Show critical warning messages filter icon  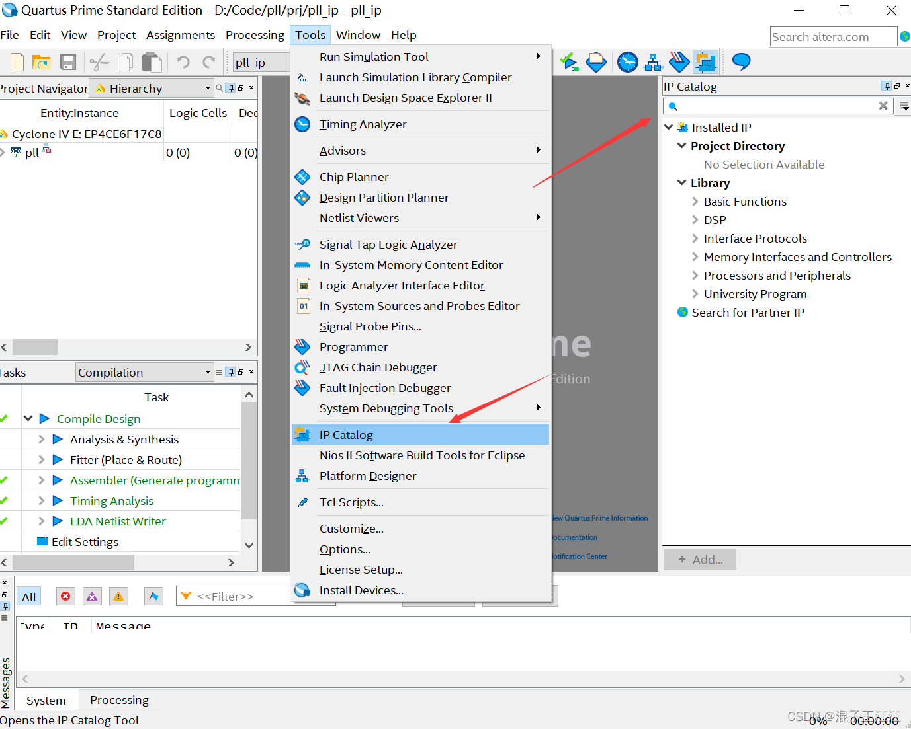click(x=92, y=597)
